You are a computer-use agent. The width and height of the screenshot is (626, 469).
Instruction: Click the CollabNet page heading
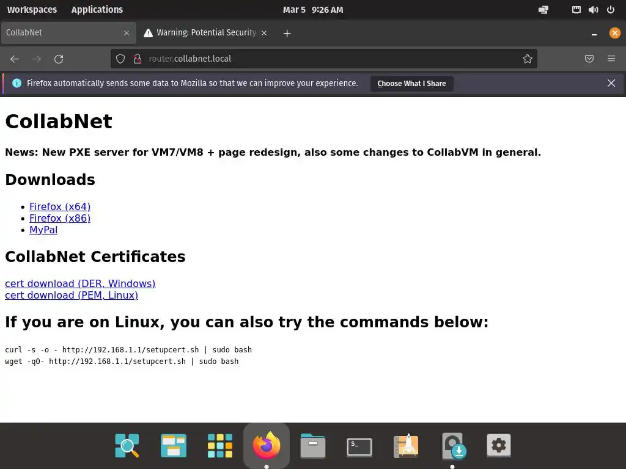pos(59,122)
